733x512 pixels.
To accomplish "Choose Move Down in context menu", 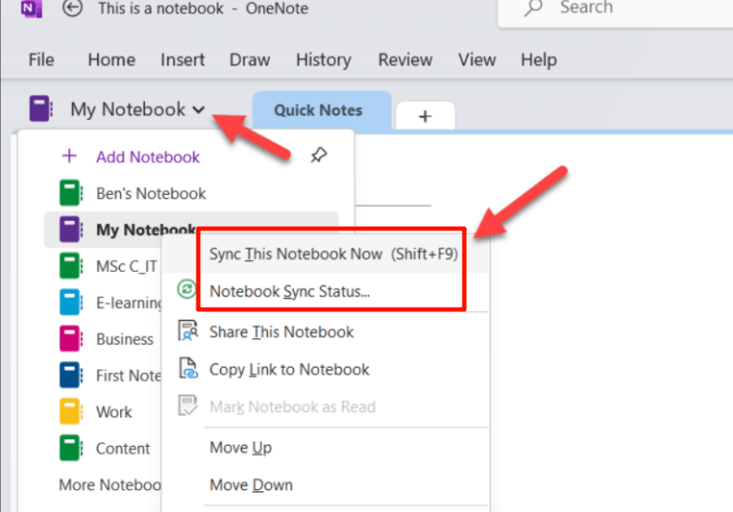I will pyautogui.click(x=251, y=485).
